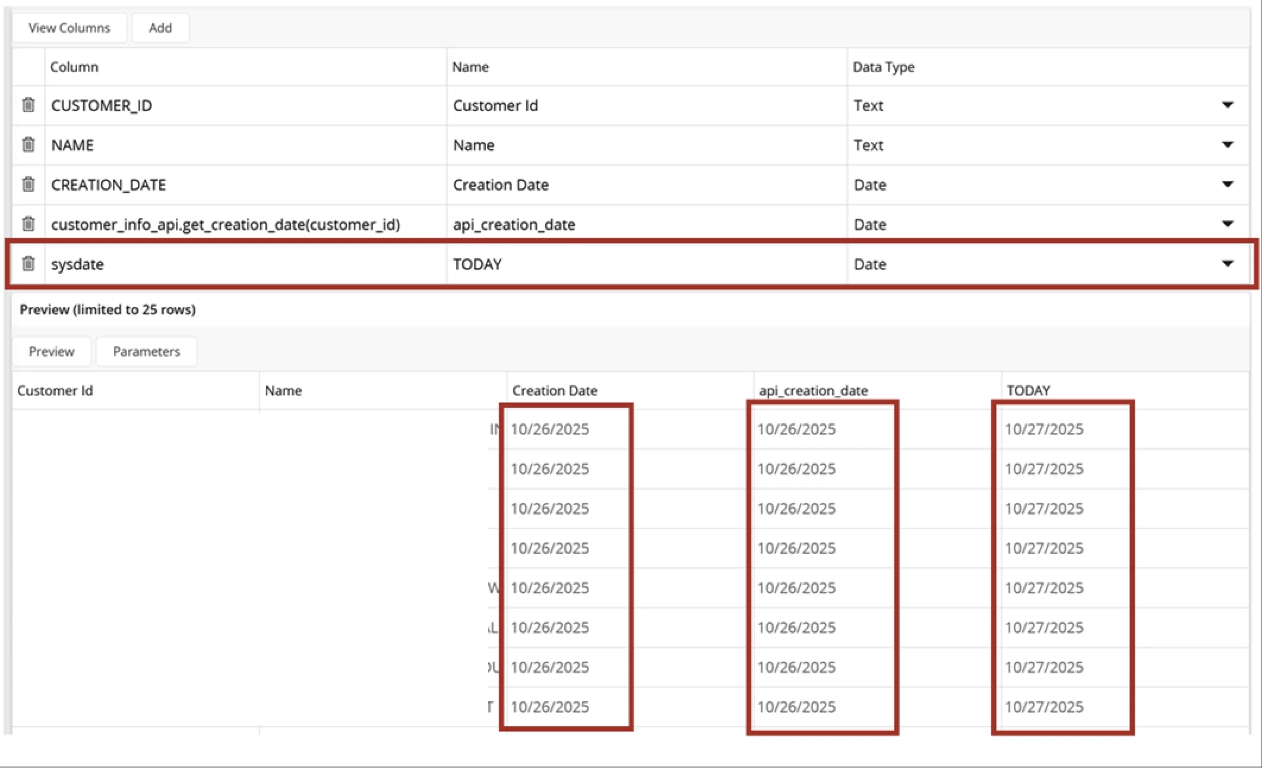1265x773 pixels.
Task: Click the trash icon beside sysdate
Action: click(x=28, y=264)
